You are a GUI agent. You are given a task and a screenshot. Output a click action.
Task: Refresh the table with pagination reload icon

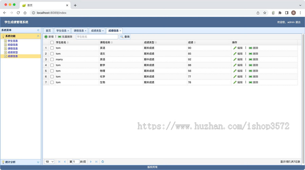(103, 162)
